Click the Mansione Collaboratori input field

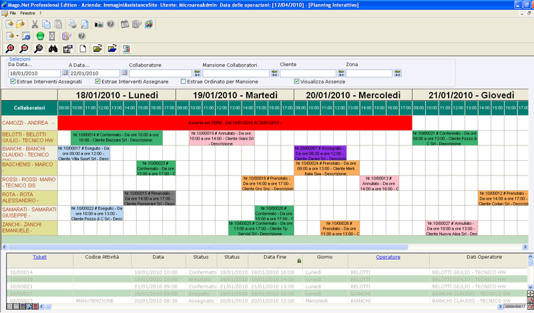[236, 73]
